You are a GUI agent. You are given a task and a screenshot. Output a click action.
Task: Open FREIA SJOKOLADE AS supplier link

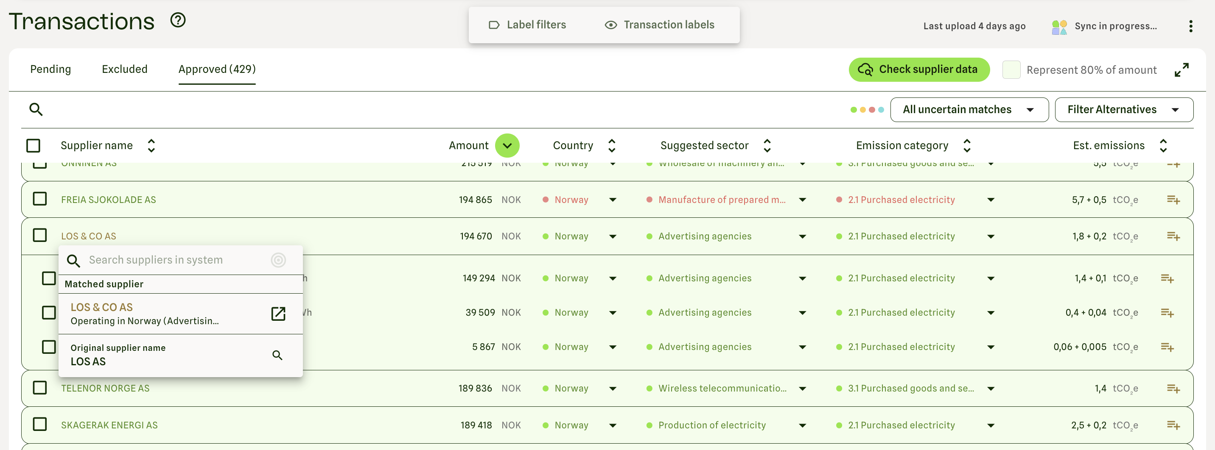click(x=109, y=200)
